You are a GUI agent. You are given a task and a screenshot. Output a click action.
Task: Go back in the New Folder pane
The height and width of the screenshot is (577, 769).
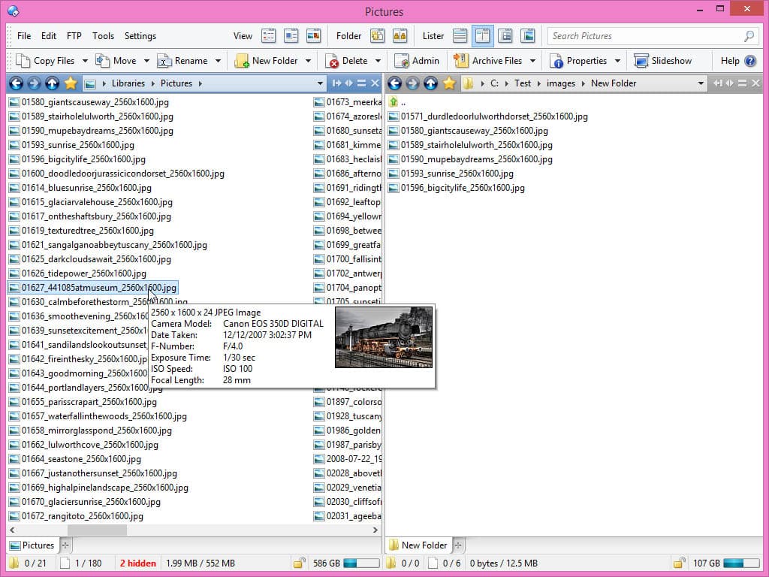tap(395, 83)
